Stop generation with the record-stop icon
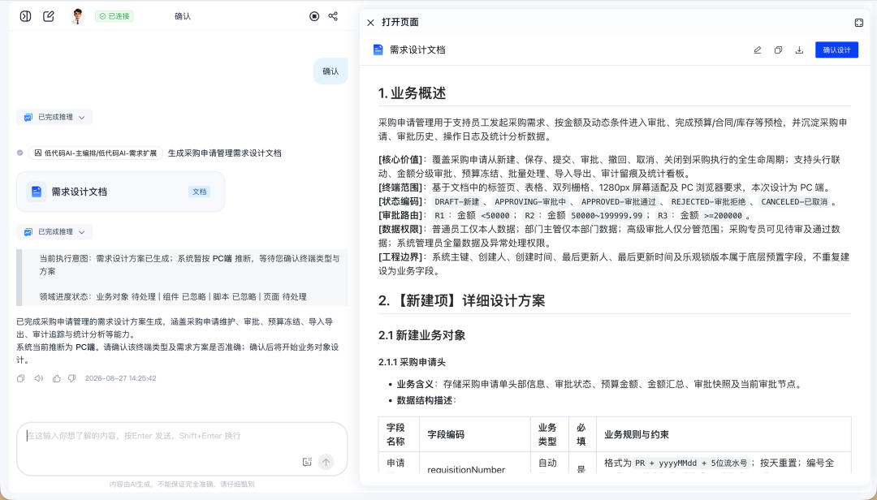 click(314, 16)
